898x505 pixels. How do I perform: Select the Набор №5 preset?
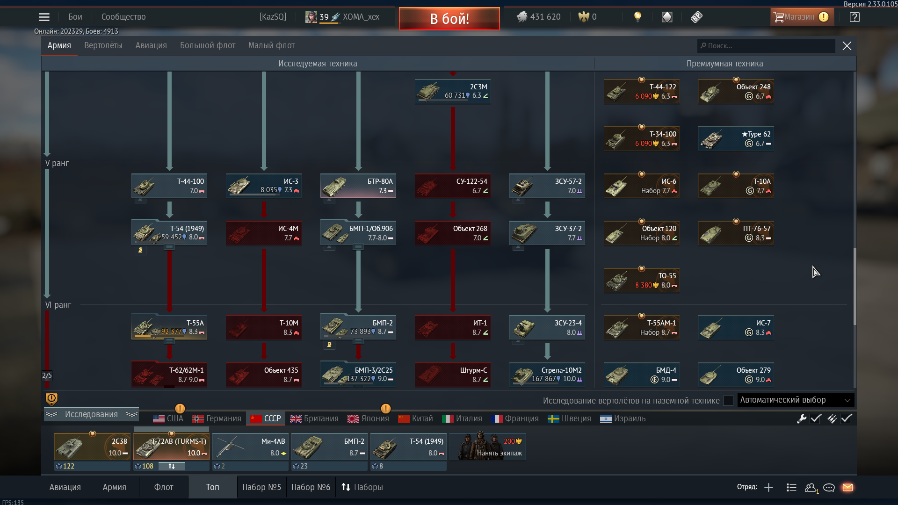[261, 487]
